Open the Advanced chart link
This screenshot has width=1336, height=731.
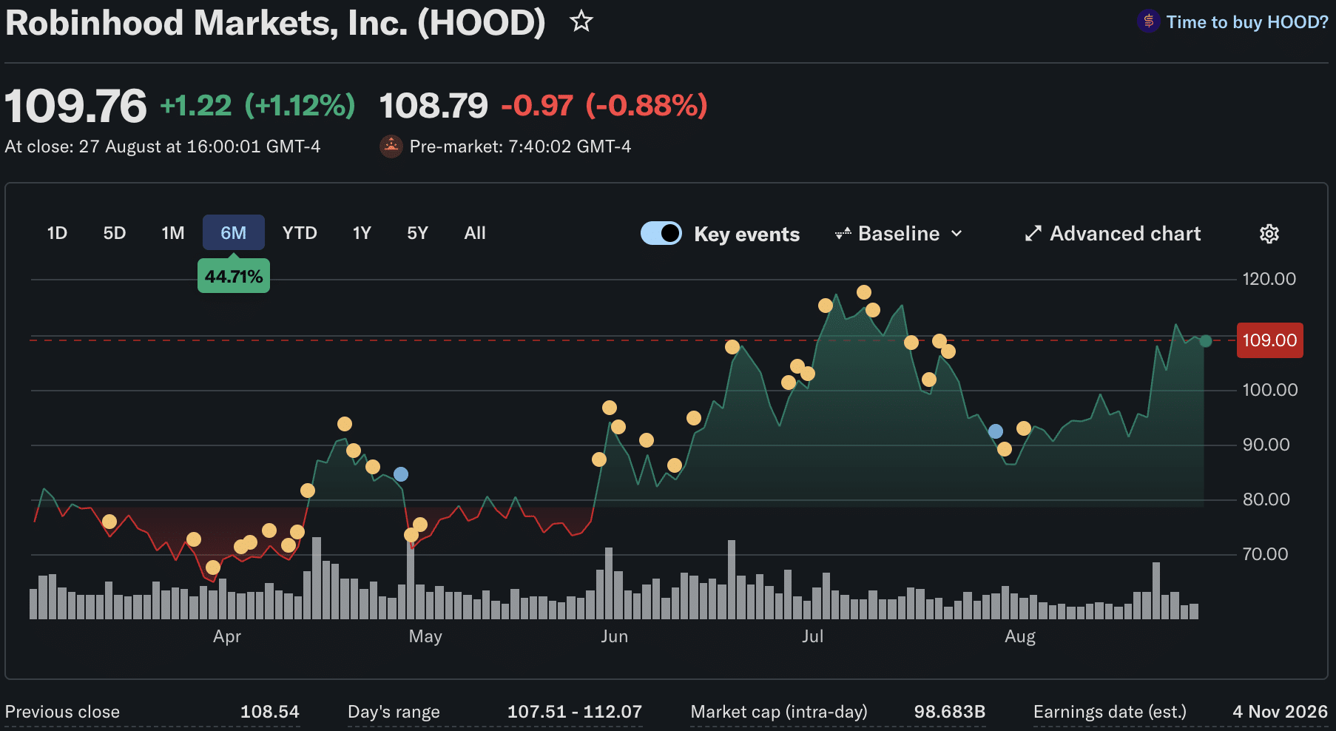click(x=1125, y=234)
